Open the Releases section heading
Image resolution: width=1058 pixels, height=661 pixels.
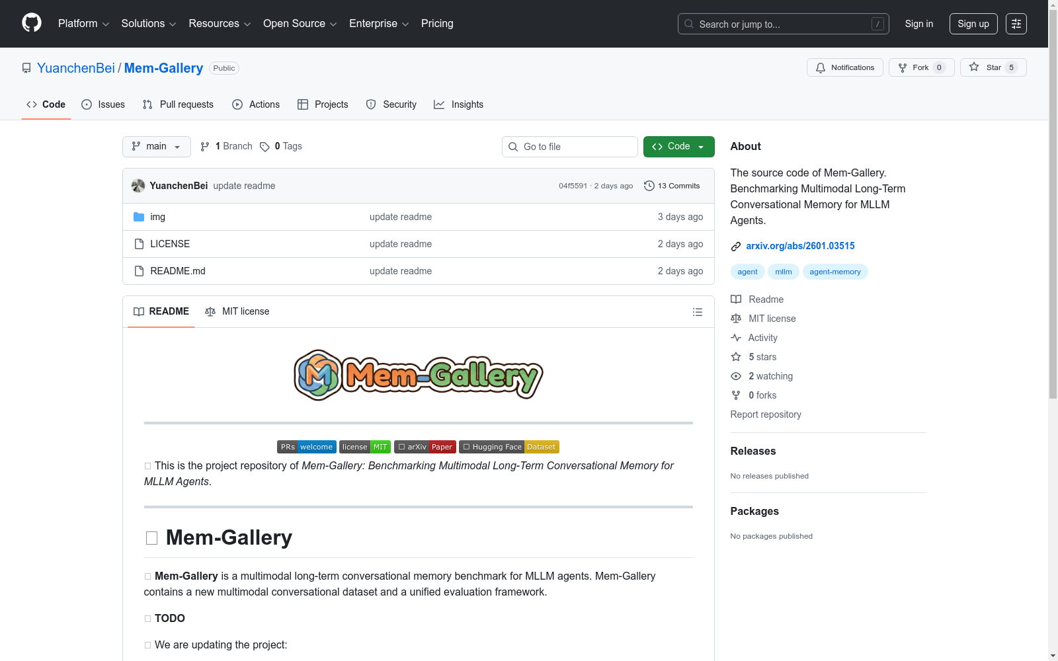point(753,451)
